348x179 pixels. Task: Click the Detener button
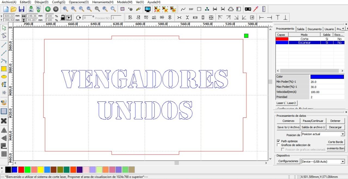[335, 121]
